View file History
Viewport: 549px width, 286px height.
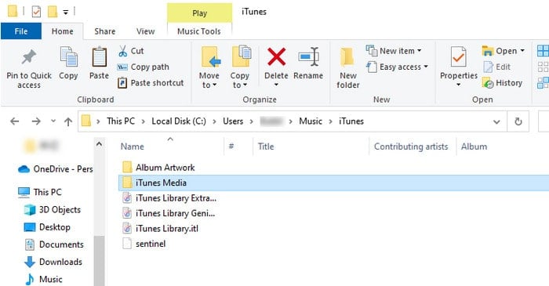tap(503, 83)
